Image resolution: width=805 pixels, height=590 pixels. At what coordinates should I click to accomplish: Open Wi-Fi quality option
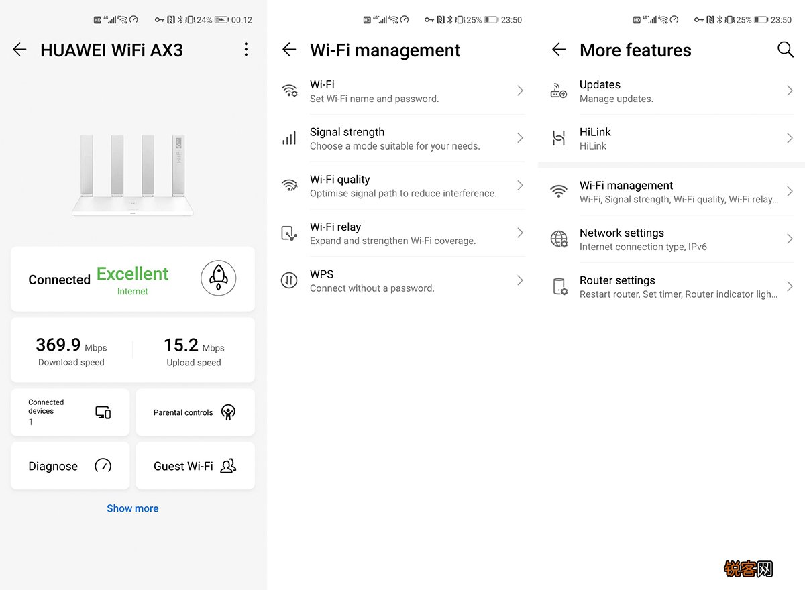402,186
